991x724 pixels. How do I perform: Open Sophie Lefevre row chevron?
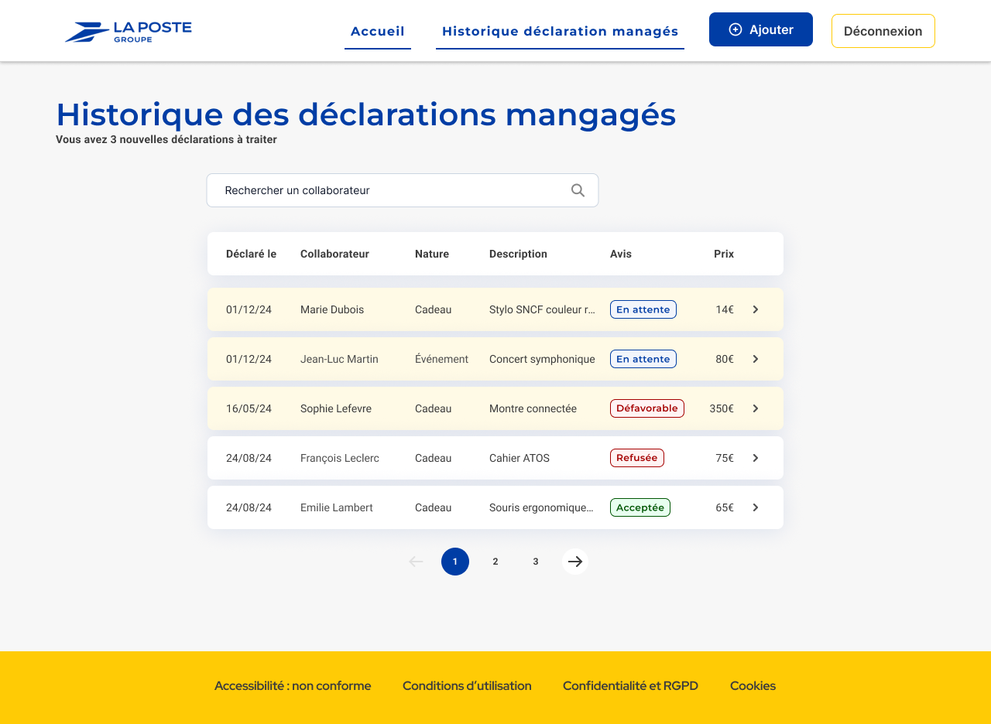[x=756, y=408]
